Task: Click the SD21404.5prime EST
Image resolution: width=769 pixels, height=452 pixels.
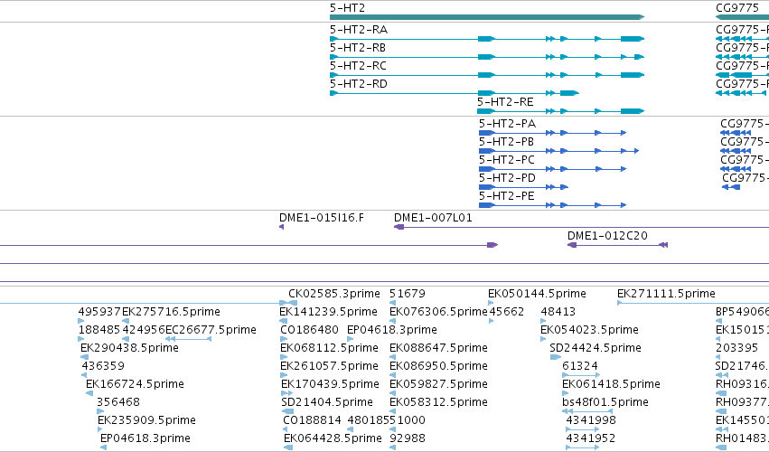Action: click(x=287, y=411)
